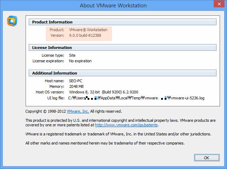Open the VMware, Inc. link
The image size is (227, 169).
coord(78,111)
